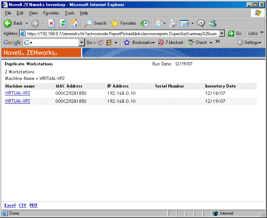Open the Discuss speech bubble icon
Screen dimensions: 267x218
click(x=201, y=23)
